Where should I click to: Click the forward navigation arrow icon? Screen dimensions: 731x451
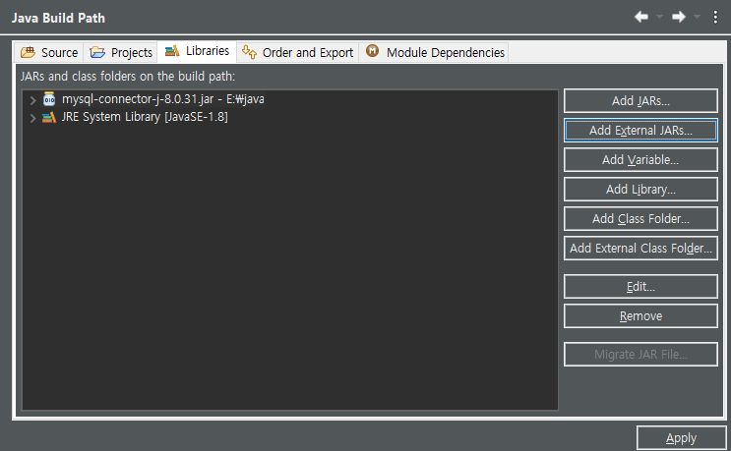pyautogui.click(x=679, y=18)
